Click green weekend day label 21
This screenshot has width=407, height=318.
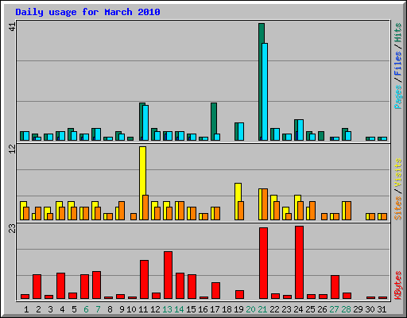click(262, 309)
